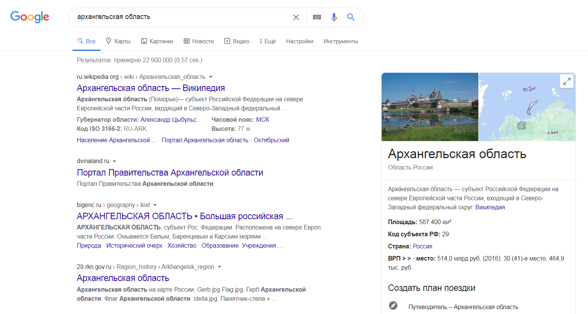Viewport: 588px width, 314px height.
Task: Open АРХАНГЕЛЬСКАЯ ОБЛАСТЬ Большая российская result
Action: coord(185,216)
